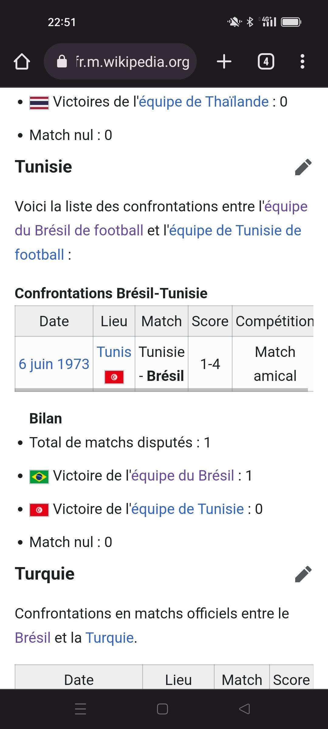Viewport: 328px width, 729px height.
Task: Tap the site lock security icon
Action: point(62,62)
